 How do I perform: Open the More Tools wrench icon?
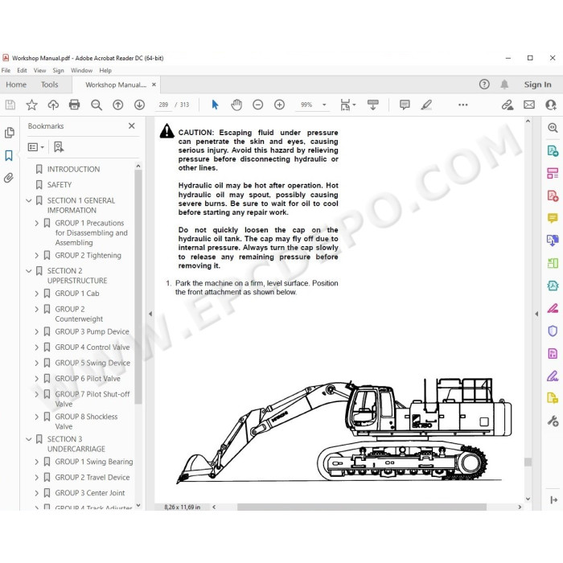click(x=553, y=421)
